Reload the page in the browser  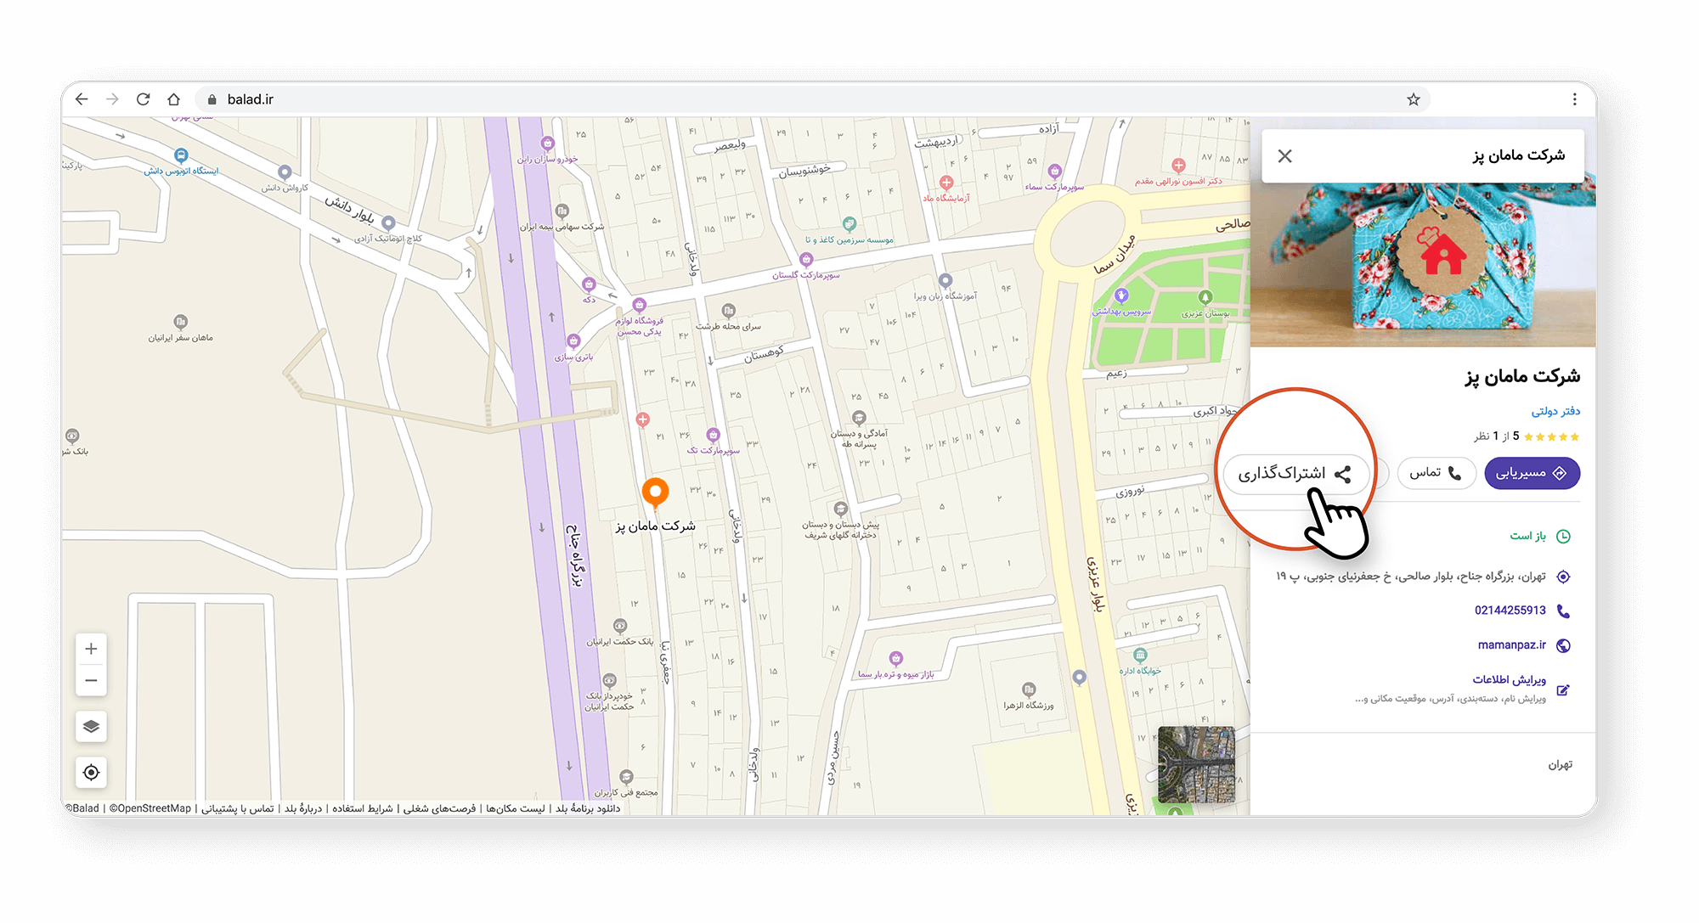[143, 99]
